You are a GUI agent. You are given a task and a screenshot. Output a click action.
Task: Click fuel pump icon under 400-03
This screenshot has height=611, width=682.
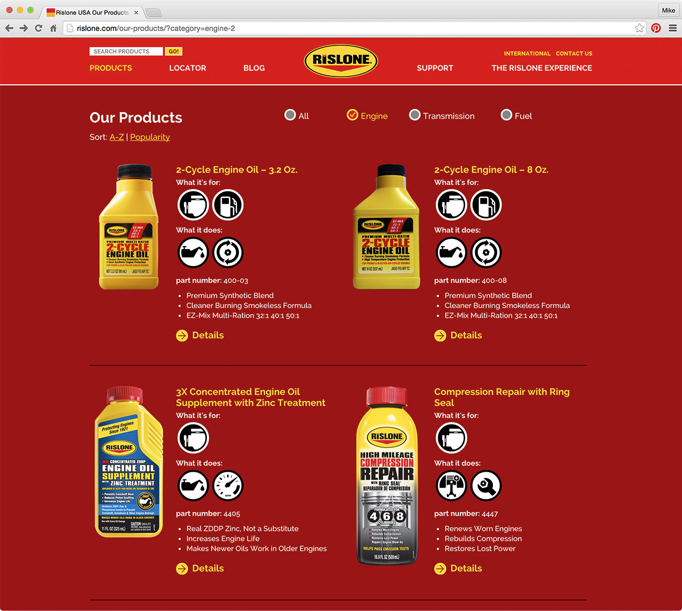pos(228,205)
